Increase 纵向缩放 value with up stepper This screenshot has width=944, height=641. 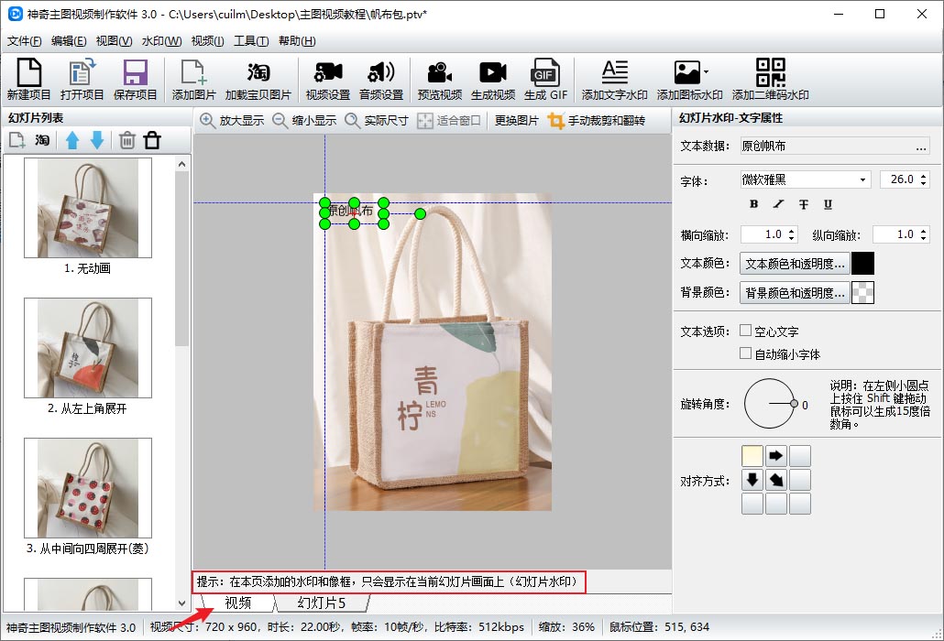924,231
